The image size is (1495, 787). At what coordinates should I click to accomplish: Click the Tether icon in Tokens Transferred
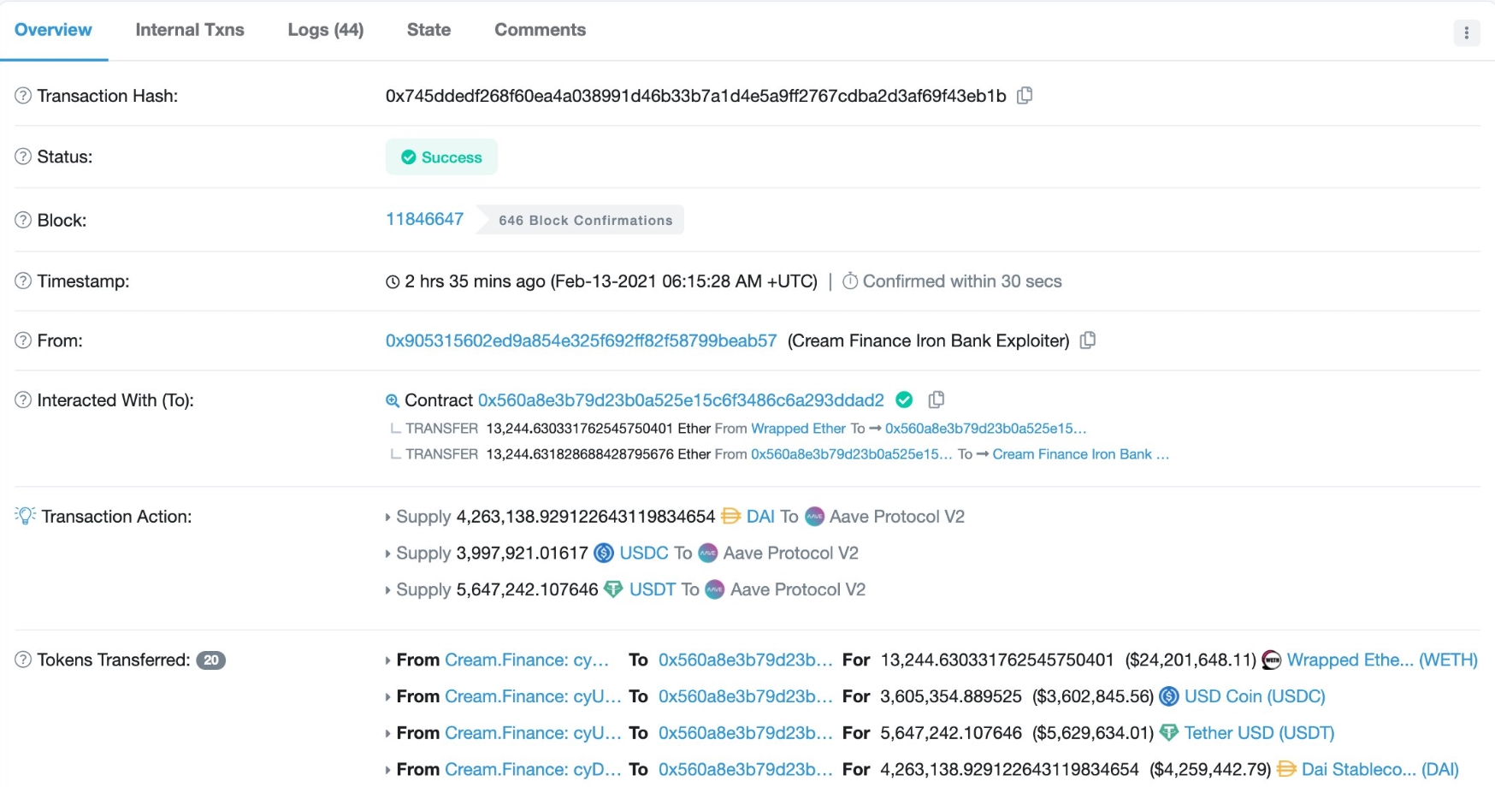pos(1168,733)
